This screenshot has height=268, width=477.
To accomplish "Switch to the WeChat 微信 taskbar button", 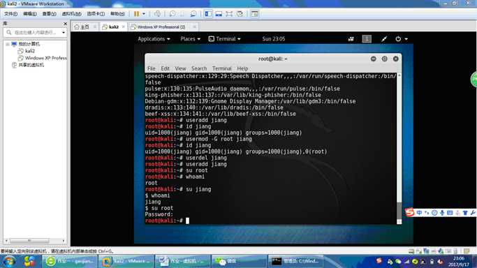I will (x=239, y=261).
